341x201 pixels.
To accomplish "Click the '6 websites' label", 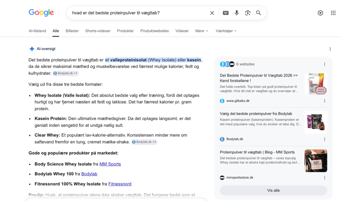I will [x=245, y=64].
